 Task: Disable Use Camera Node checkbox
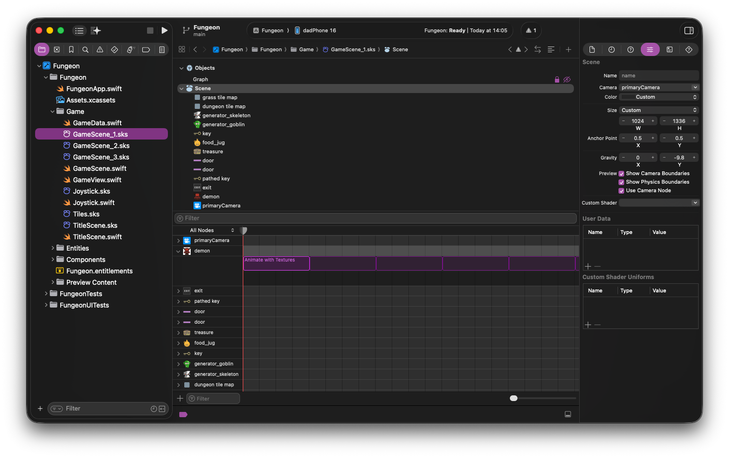click(621, 191)
